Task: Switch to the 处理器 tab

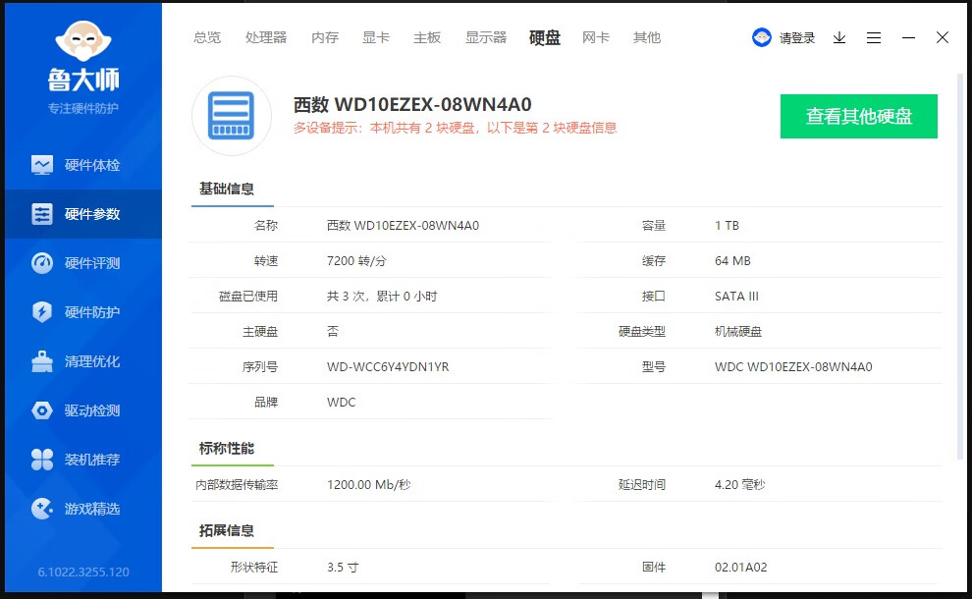Action: [266, 37]
